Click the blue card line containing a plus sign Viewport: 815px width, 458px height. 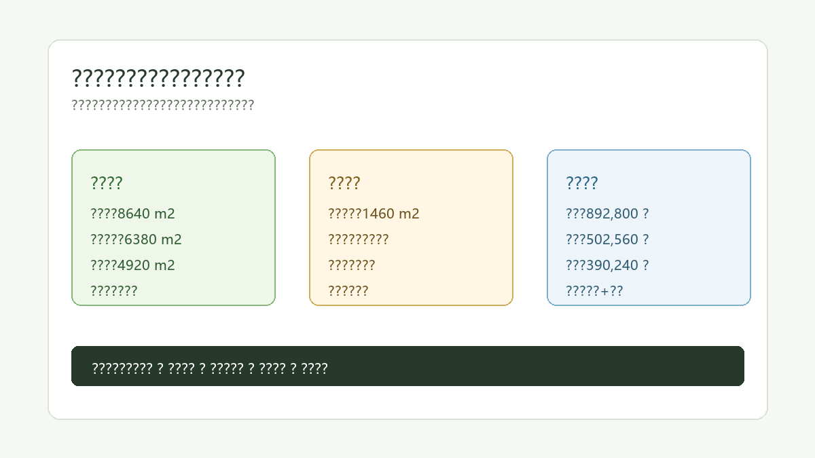[595, 291]
